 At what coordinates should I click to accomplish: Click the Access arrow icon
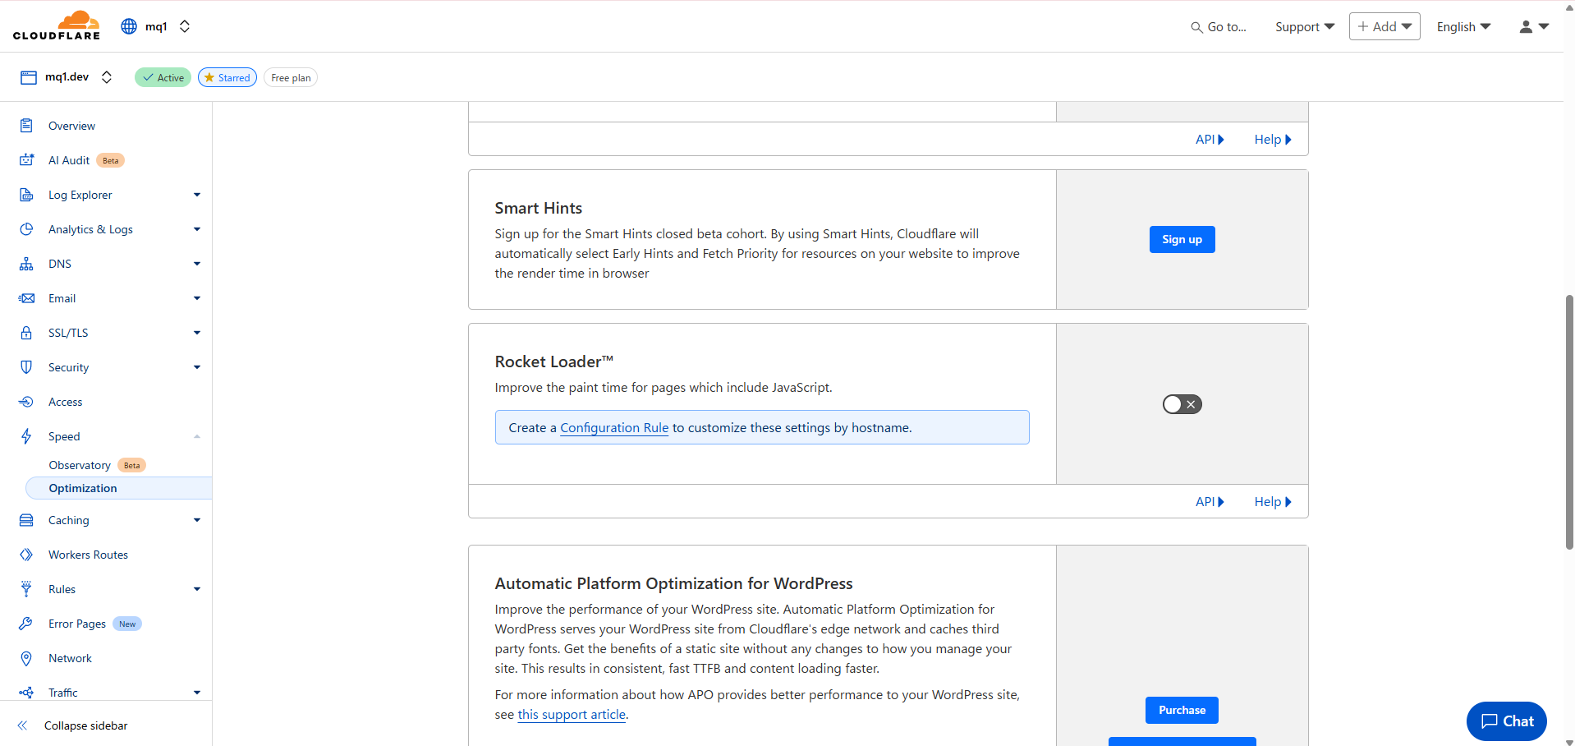[x=26, y=402]
